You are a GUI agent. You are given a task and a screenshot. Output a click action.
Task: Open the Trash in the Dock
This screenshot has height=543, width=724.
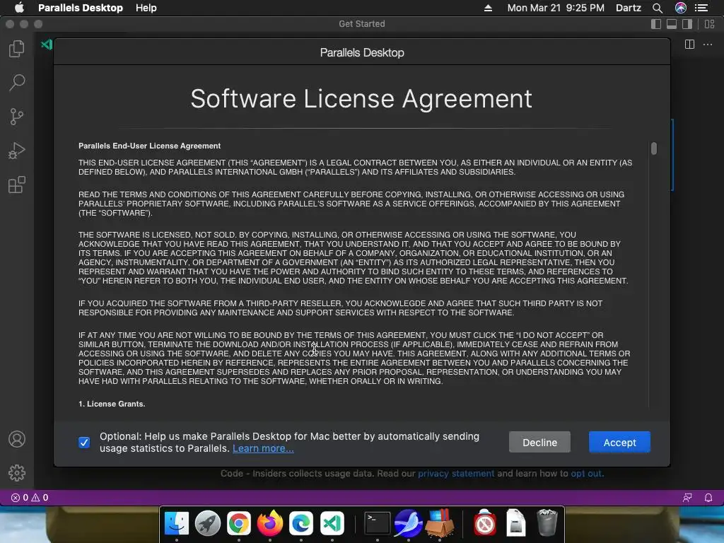point(547,523)
